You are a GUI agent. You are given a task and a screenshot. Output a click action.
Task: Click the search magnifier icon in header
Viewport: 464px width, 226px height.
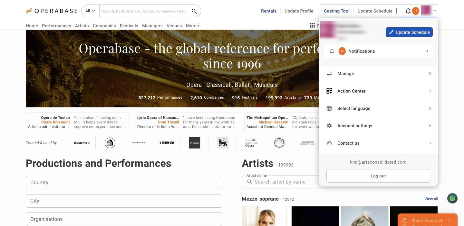194,11
